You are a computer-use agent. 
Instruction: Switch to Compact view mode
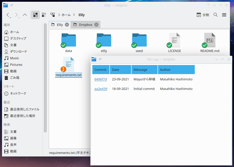pos(44,15)
